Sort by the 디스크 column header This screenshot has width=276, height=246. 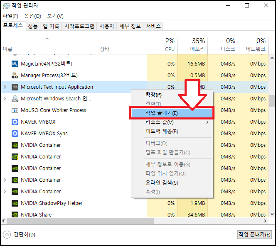(x=223, y=45)
